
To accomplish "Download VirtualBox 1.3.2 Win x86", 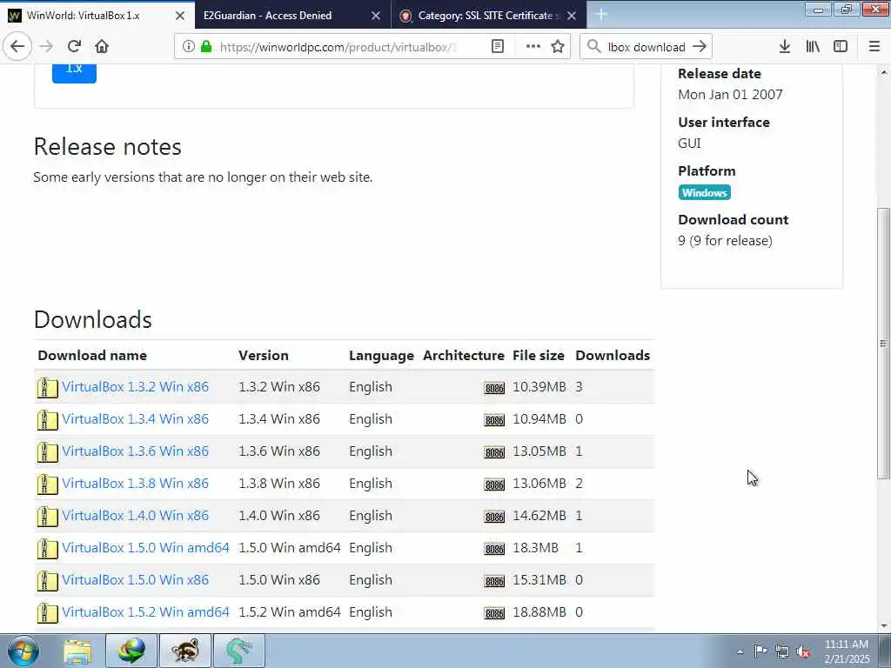I will click(x=135, y=387).
